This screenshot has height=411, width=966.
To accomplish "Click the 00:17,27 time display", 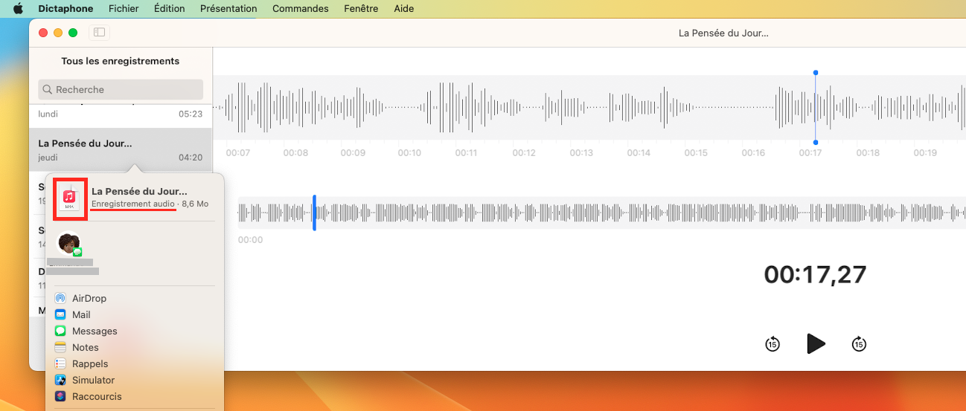I will coord(816,274).
